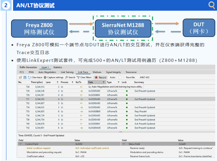Click the Rx arrow in row 726
The width and height of the screenshot is (217, 161).
coord(82,87)
